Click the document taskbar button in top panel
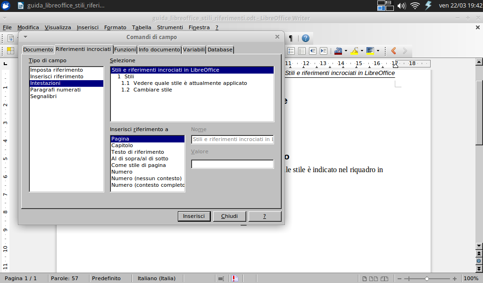 [61, 6]
